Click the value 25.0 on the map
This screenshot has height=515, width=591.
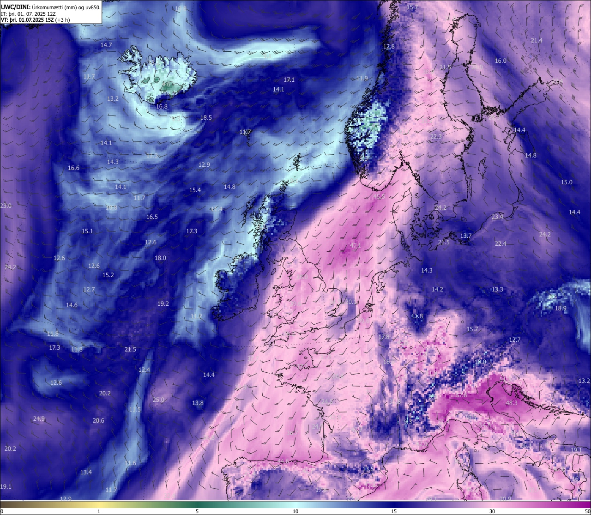pyautogui.click(x=158, y=400)
